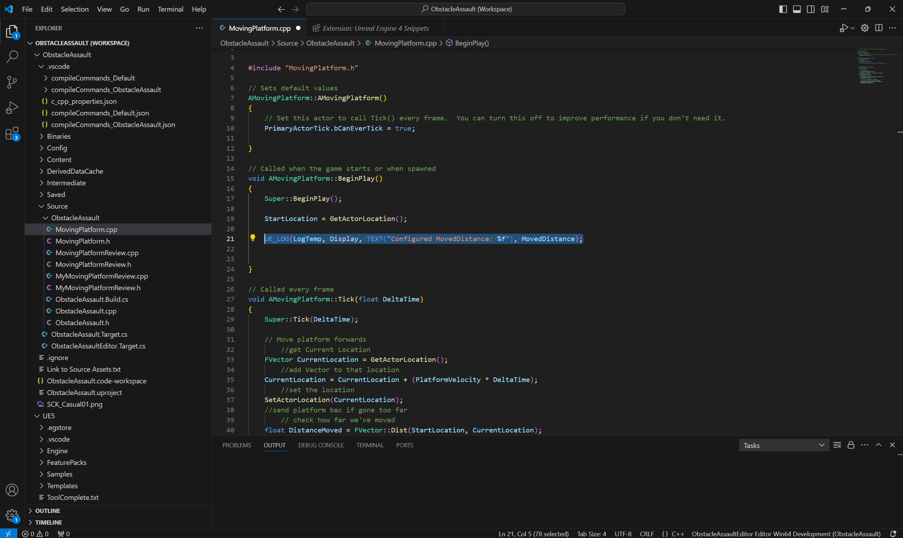
Task: Click the CRLF line ending indicator
Action: click(x=646, y=534)
